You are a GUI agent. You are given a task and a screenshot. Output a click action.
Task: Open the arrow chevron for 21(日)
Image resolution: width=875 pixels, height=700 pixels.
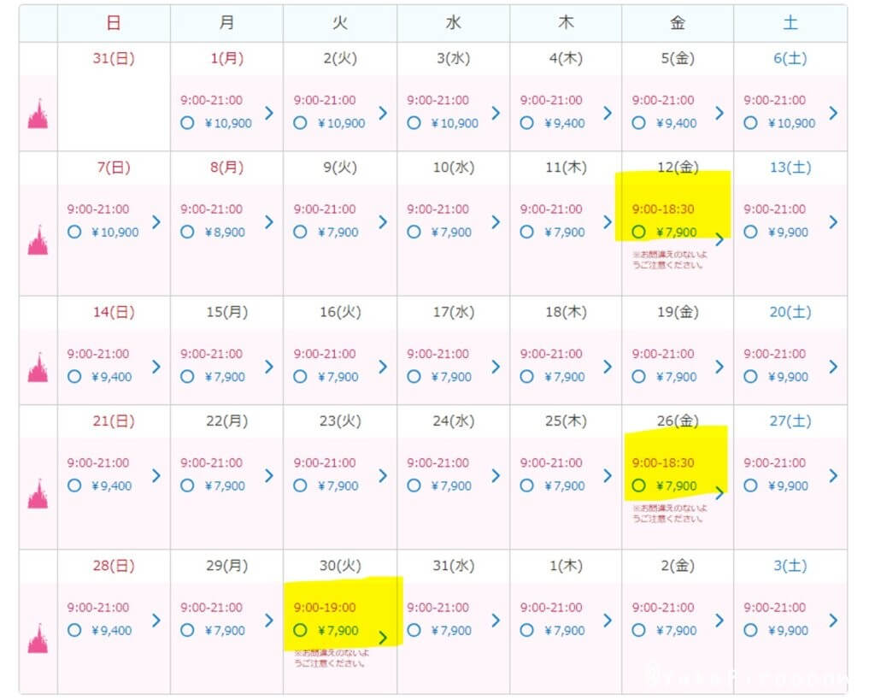156,475
